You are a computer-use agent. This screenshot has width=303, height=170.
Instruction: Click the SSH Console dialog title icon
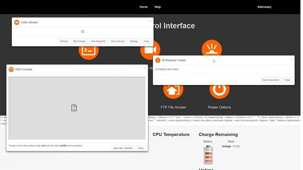(x=11, y=69)
